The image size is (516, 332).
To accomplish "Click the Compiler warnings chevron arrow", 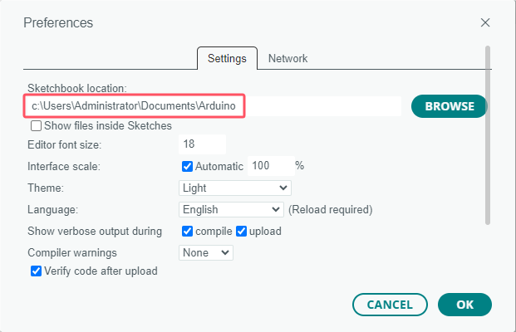I will pos(225,253).
